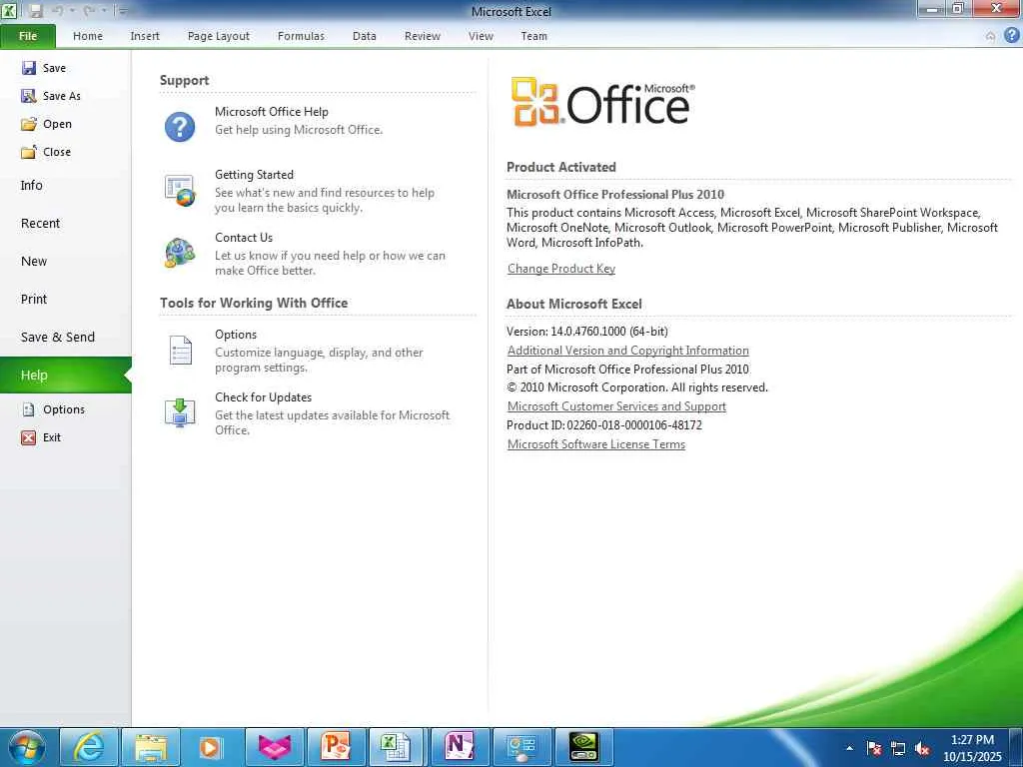1023x767 pixels.
Task: Open the Formulas tab
Action: (x=301, y=37)
